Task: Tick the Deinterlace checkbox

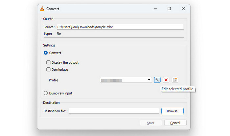Action: 49,69
